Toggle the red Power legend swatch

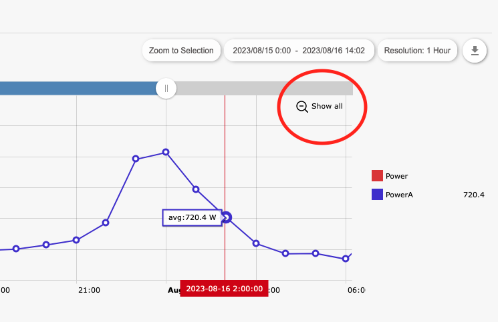pos(377,176)
